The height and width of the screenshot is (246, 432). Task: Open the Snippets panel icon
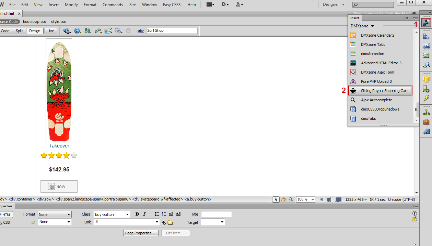click(x=426, y=131)
